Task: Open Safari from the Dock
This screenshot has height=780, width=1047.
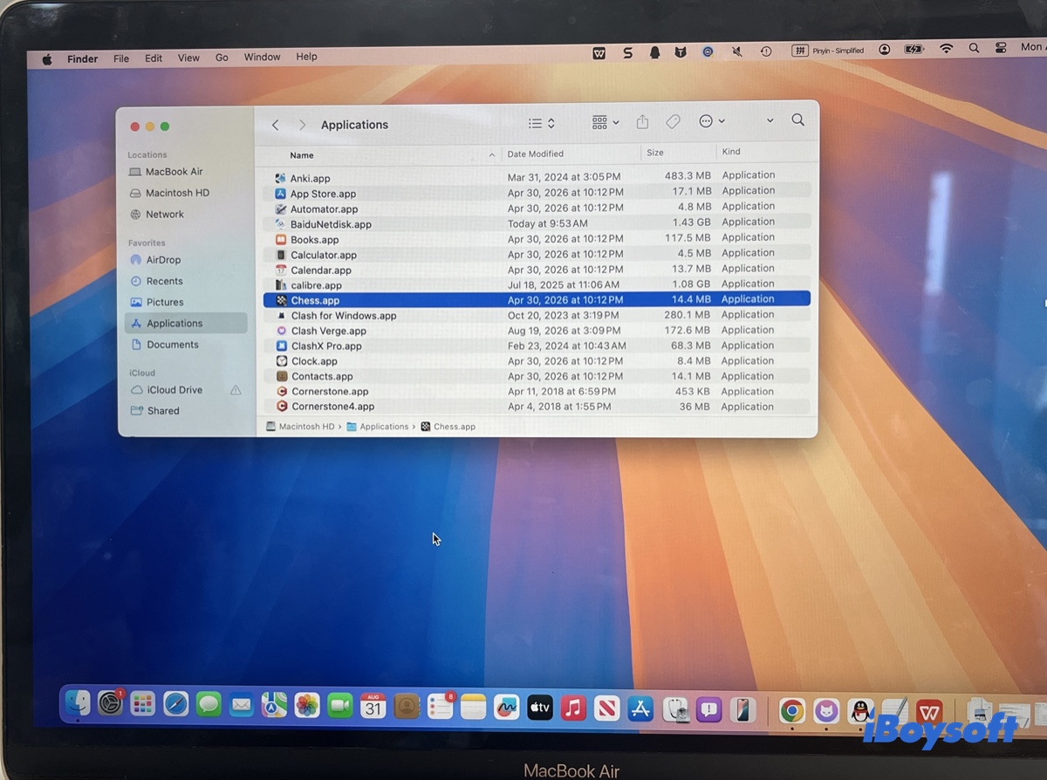Action: pyautogui.click(x=175, y=703)
